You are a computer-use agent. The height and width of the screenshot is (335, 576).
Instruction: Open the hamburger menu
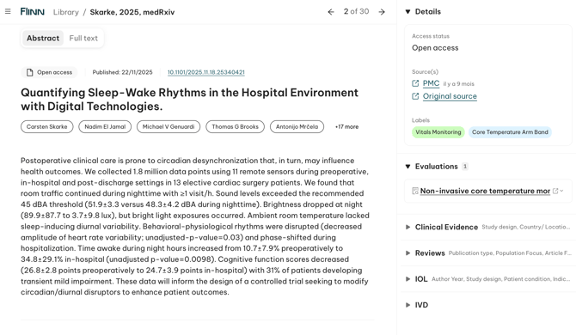coord(8,12)
